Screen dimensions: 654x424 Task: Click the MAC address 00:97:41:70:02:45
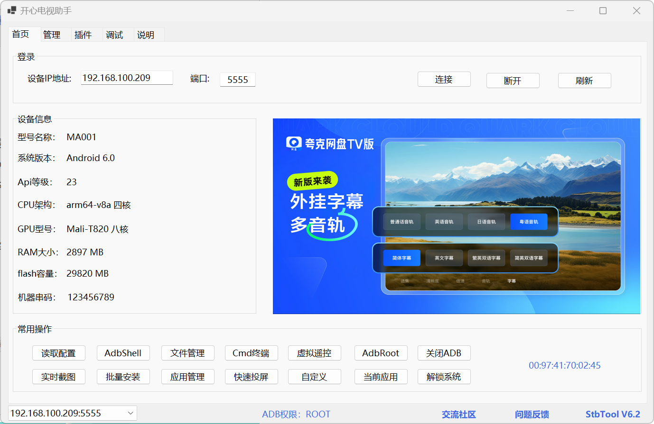pos(565,365)
